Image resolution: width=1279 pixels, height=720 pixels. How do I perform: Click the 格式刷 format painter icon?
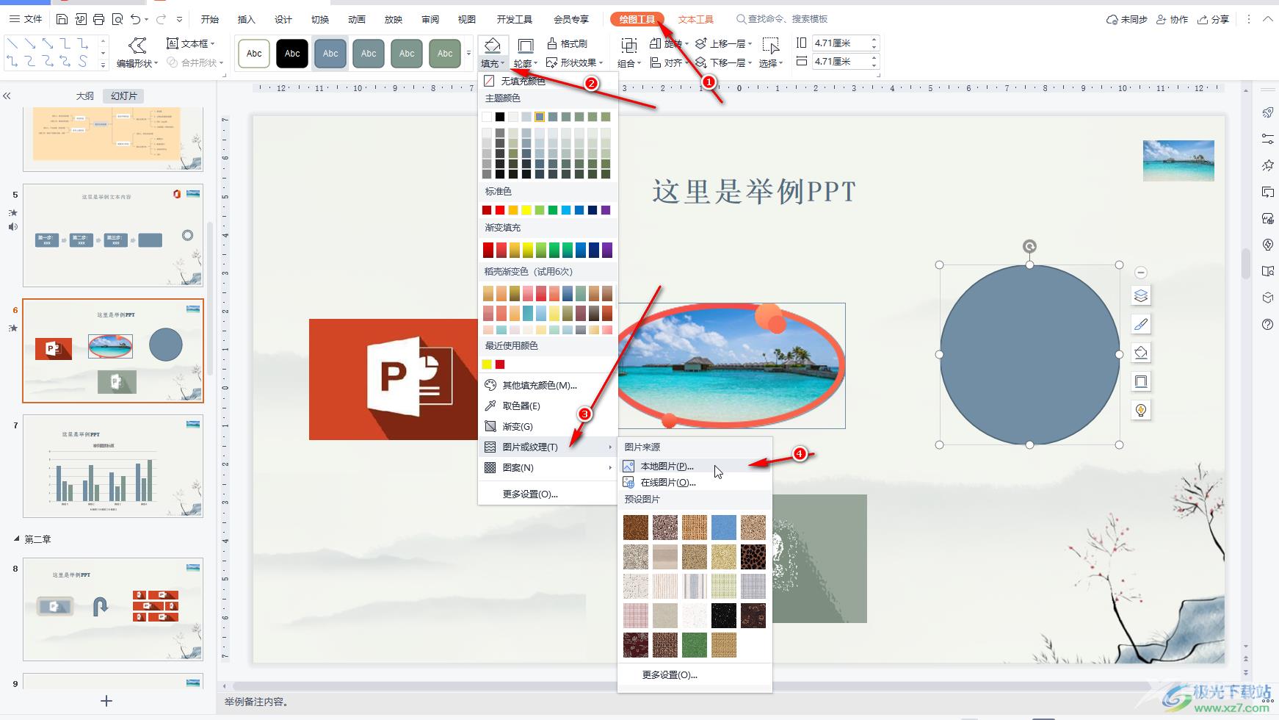[552, 44]
